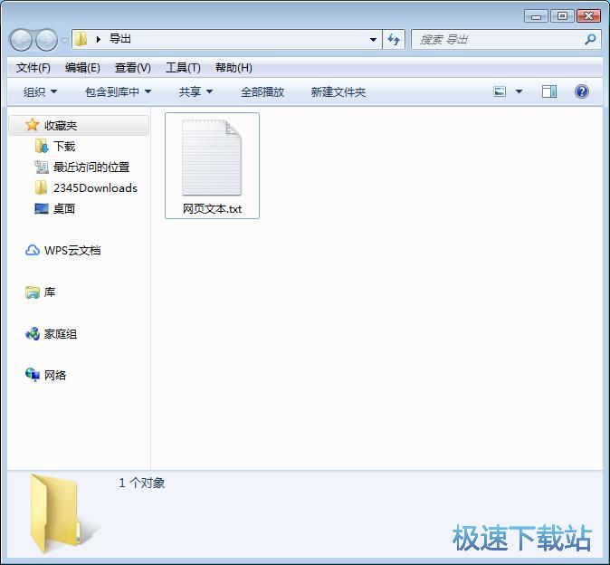Open the 共享 dropdown

coord(195,91)
